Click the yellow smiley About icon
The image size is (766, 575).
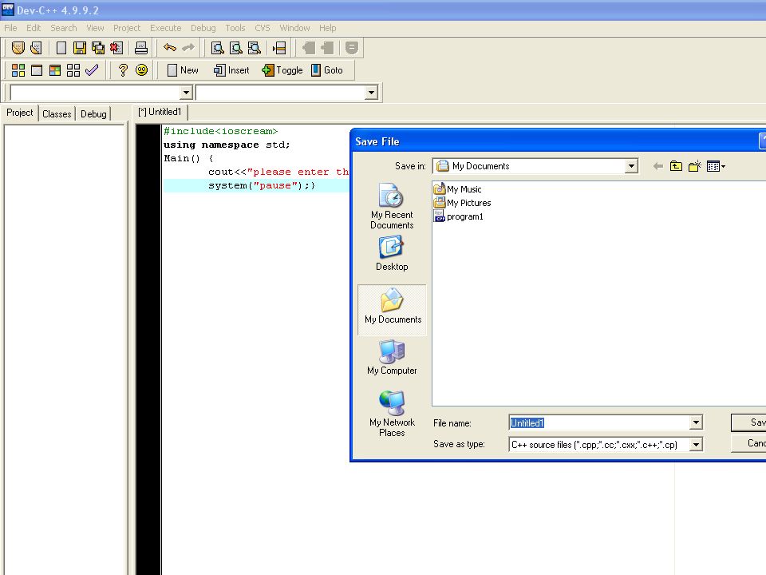[x=142, y=70]
